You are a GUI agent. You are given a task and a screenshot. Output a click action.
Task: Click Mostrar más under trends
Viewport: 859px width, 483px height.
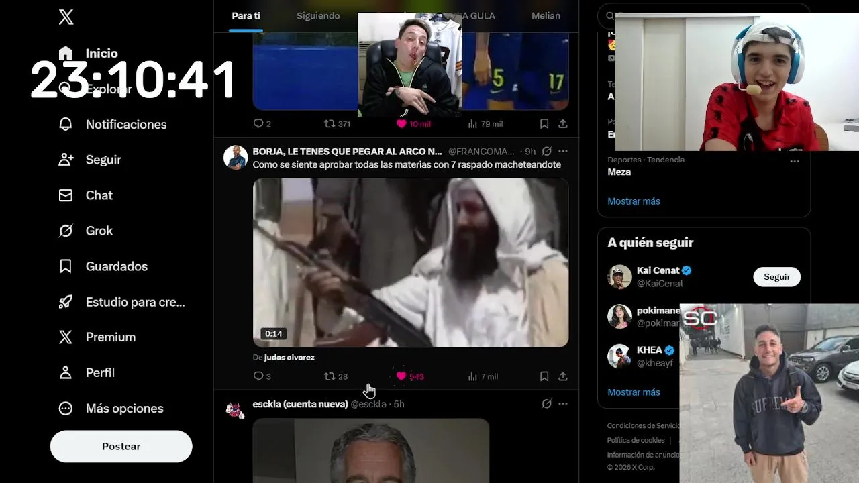point(634,201)
